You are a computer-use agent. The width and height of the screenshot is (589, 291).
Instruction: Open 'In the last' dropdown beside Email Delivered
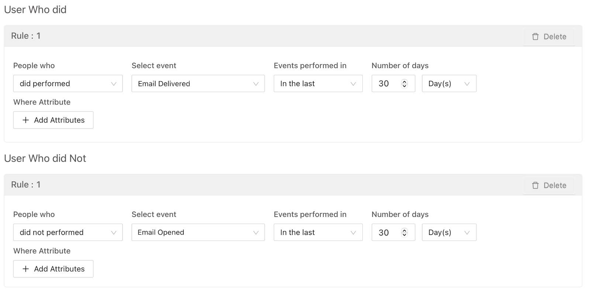click(x=318, y=84)
